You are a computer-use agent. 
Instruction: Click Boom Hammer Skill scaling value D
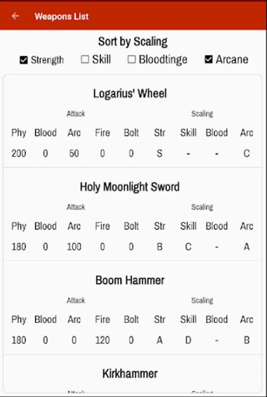click(188, 340)
